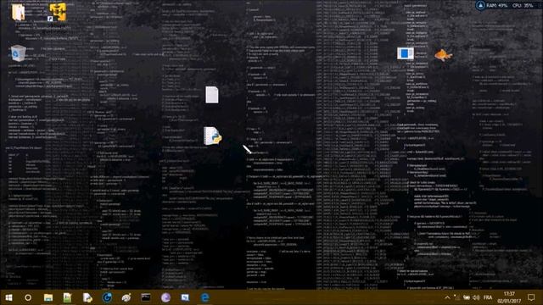This screenshot has height=305, width=543.
Task: Open Python IDLE file icon on the taskbar
Action: [x=87, y=297]
